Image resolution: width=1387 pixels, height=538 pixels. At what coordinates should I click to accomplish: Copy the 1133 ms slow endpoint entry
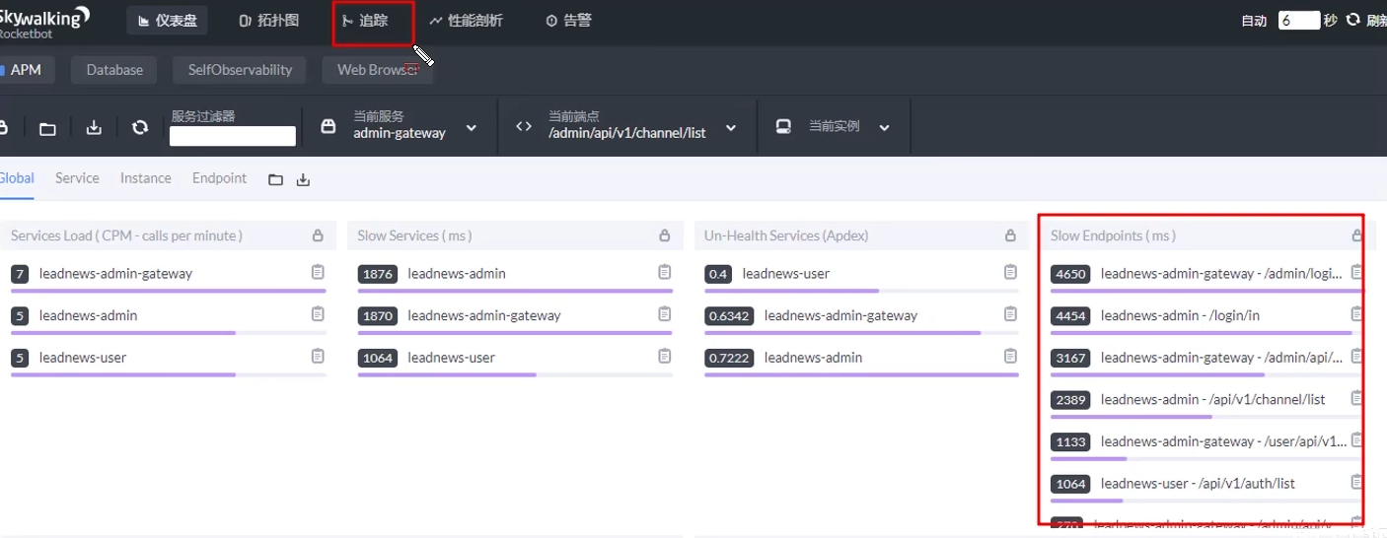tap(1356, 439)
